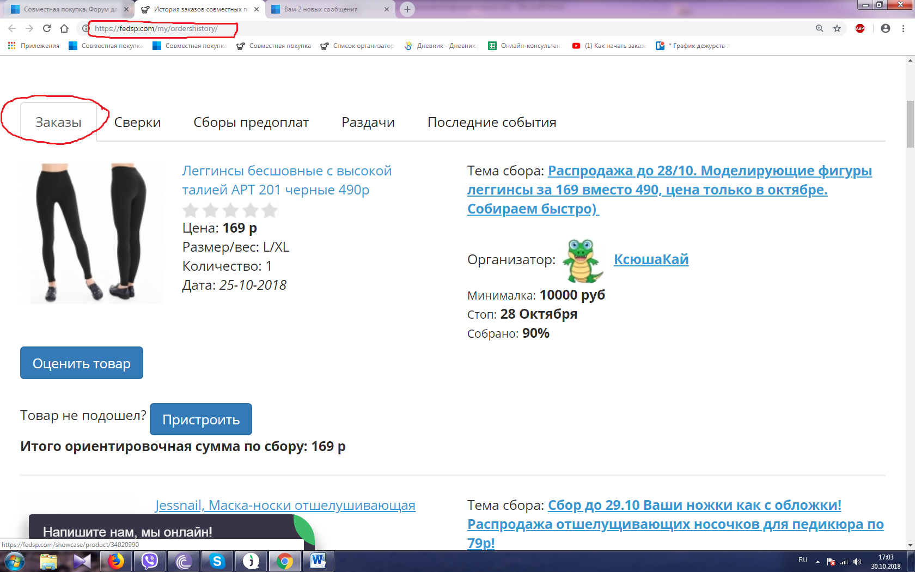The width and height of the screenshot is (915, 572).
Task: Open the Chrome profile account icon
Action: pyautogui.click(x=886, y=28)
